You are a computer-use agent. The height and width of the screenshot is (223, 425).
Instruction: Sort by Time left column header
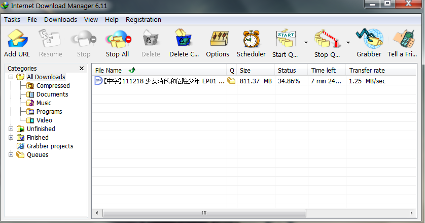point(327,70)
